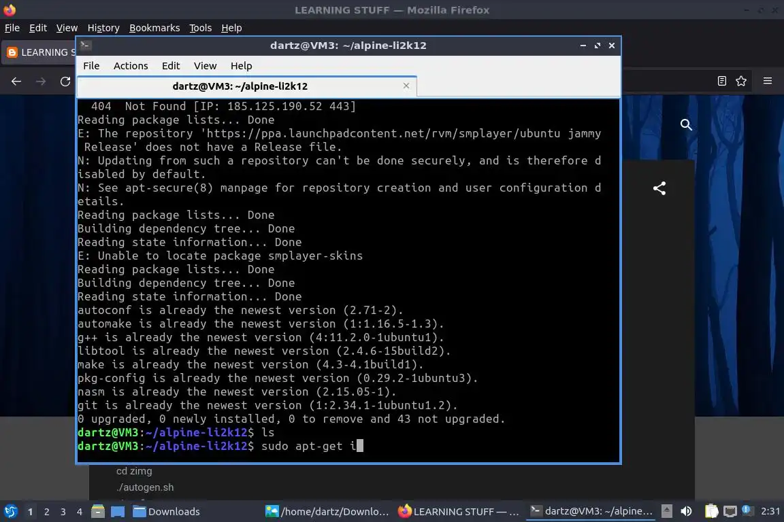Open the terminal Help menu
The width and height of the screenshot is (784, 522).
tap(241, 66)
